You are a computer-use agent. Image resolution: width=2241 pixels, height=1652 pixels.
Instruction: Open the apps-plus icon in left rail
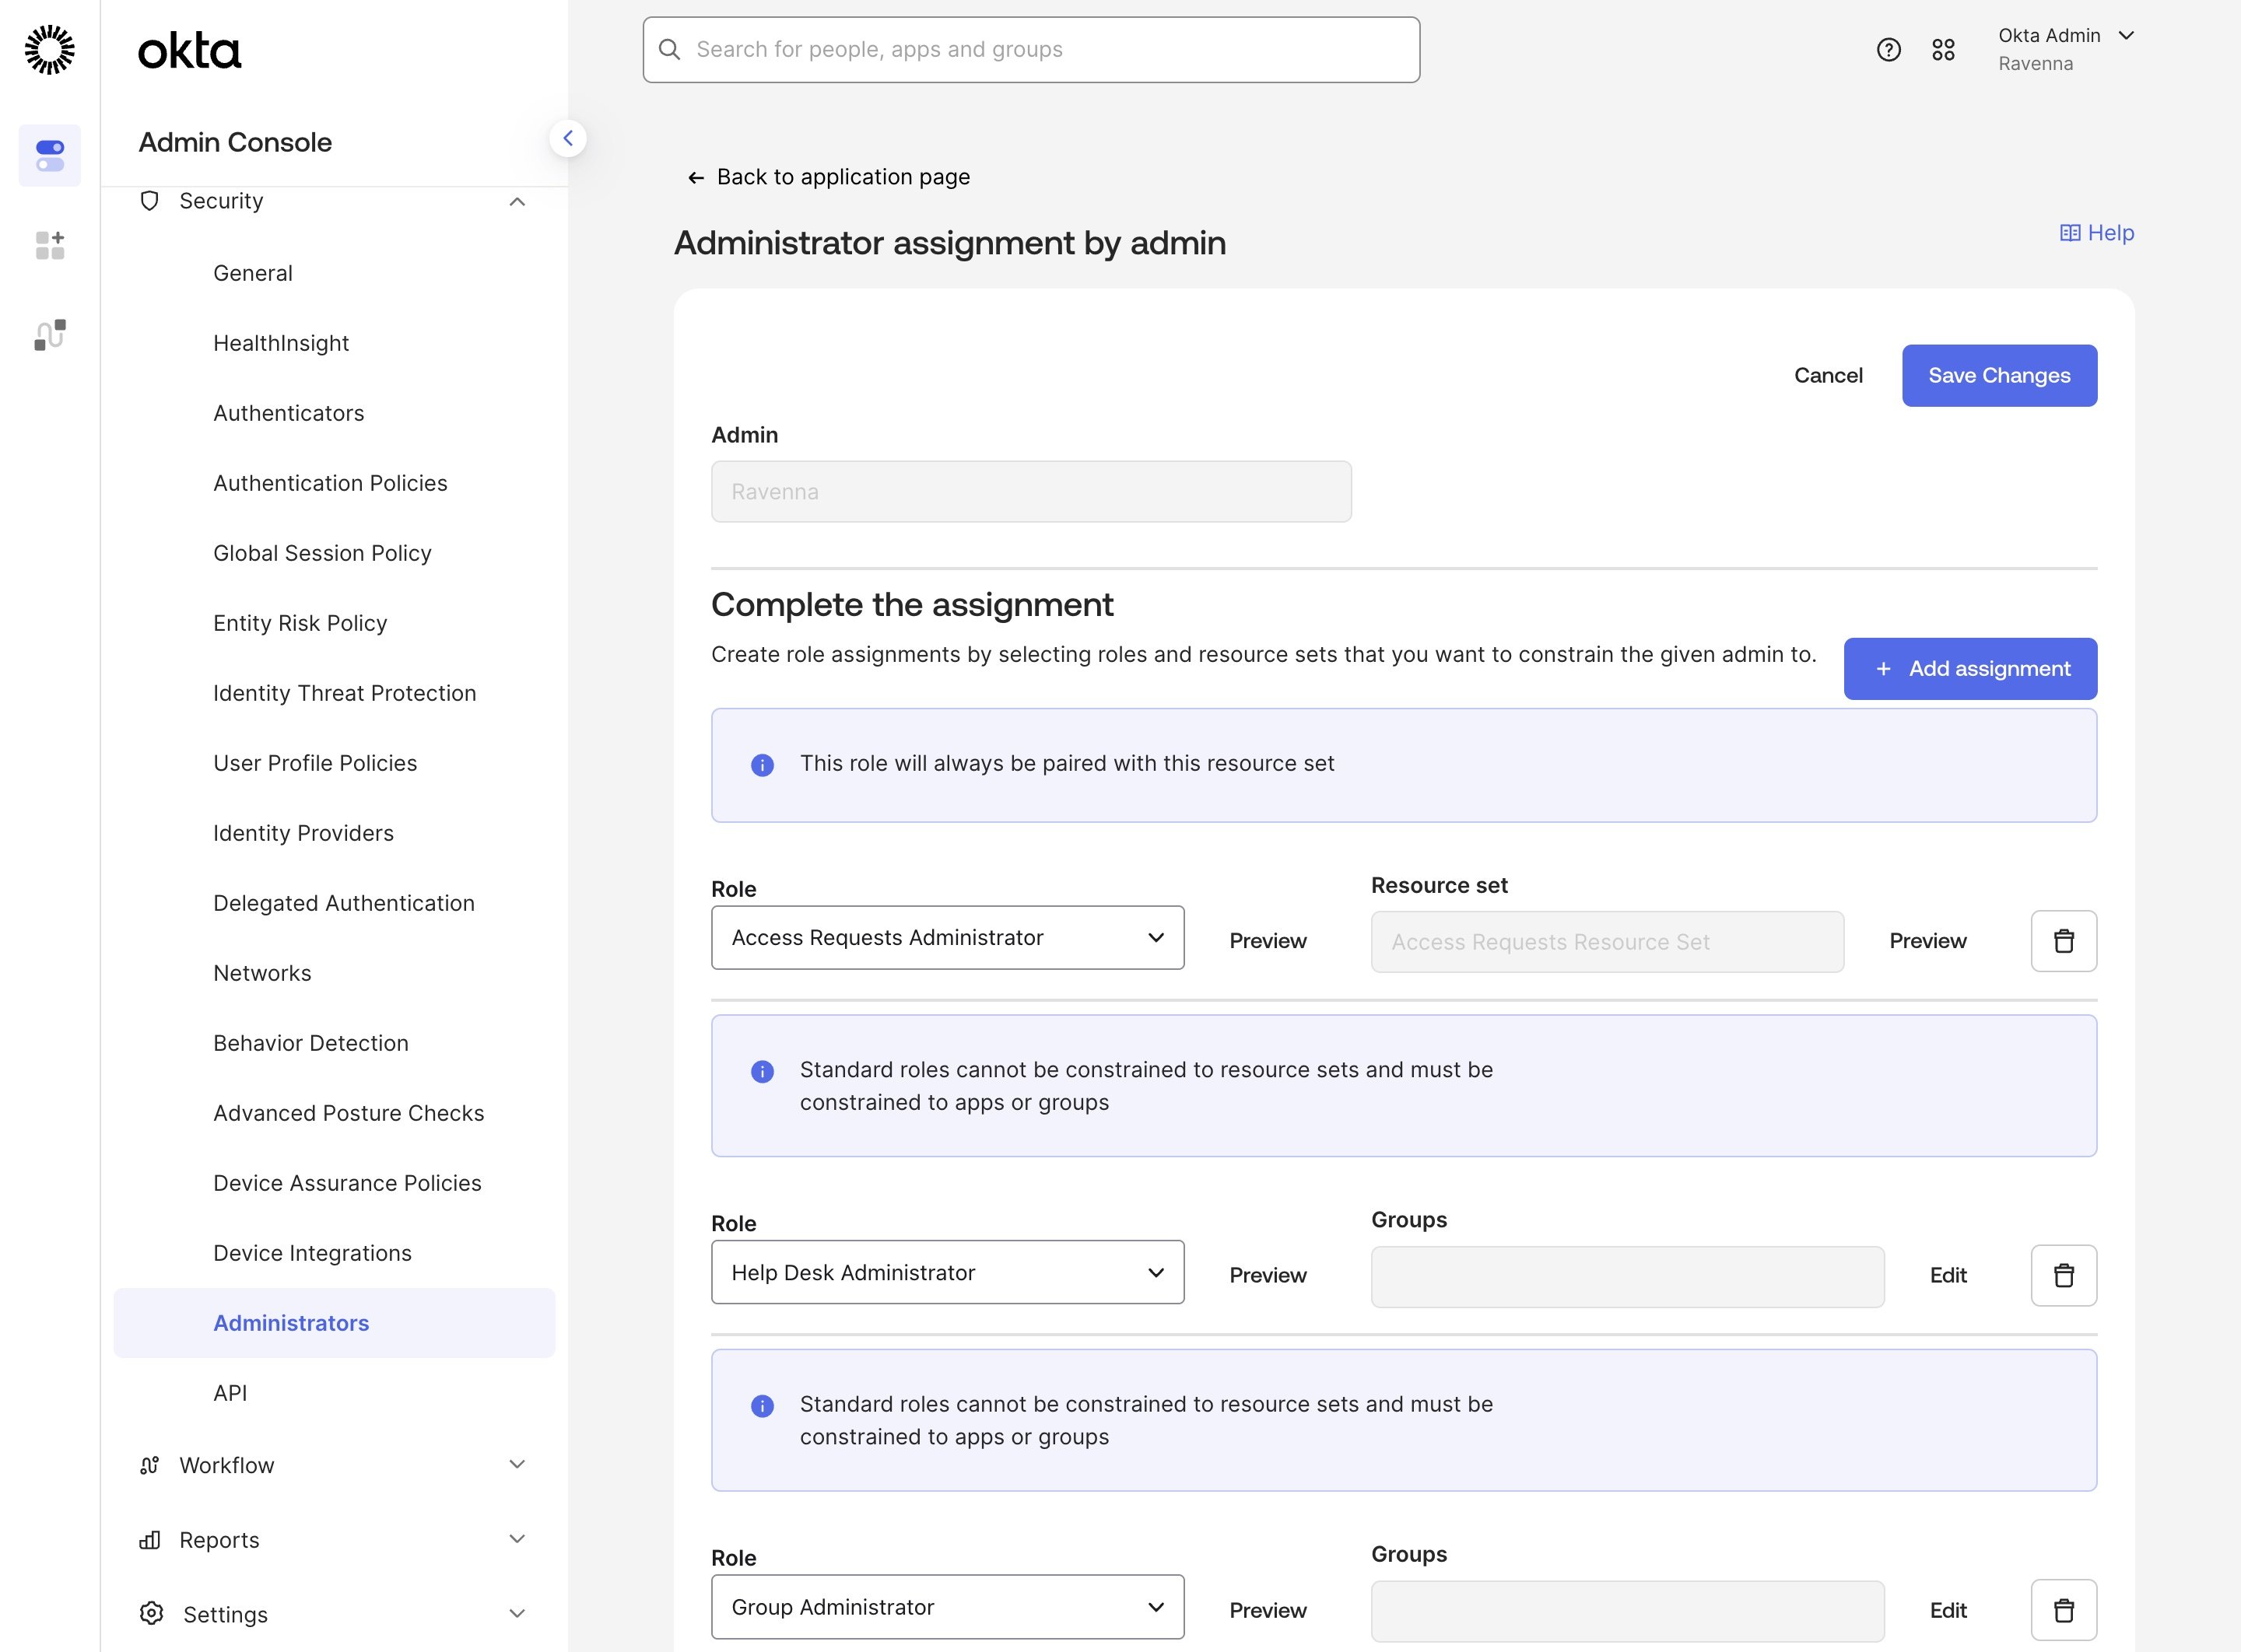point(50,245)
